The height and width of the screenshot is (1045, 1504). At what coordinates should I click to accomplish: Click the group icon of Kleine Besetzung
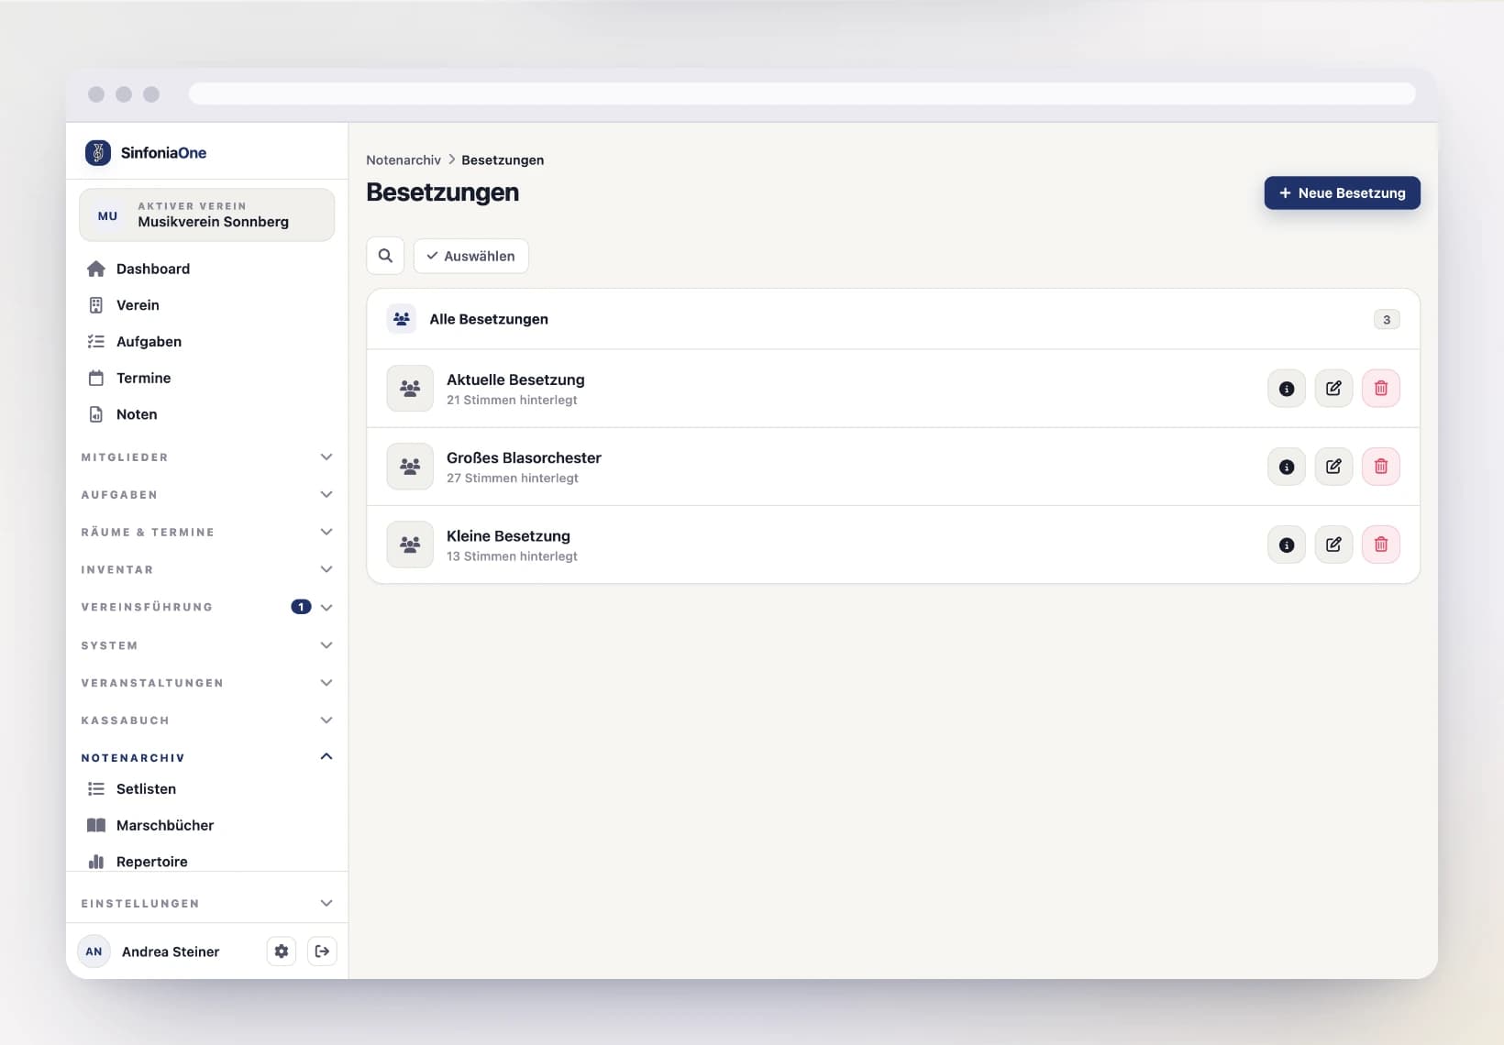click(x=410, y=544)
